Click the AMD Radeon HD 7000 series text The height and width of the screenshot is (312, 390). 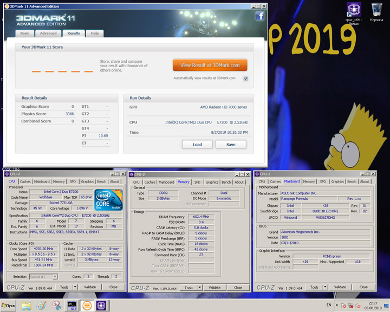(x=223, y=107)
